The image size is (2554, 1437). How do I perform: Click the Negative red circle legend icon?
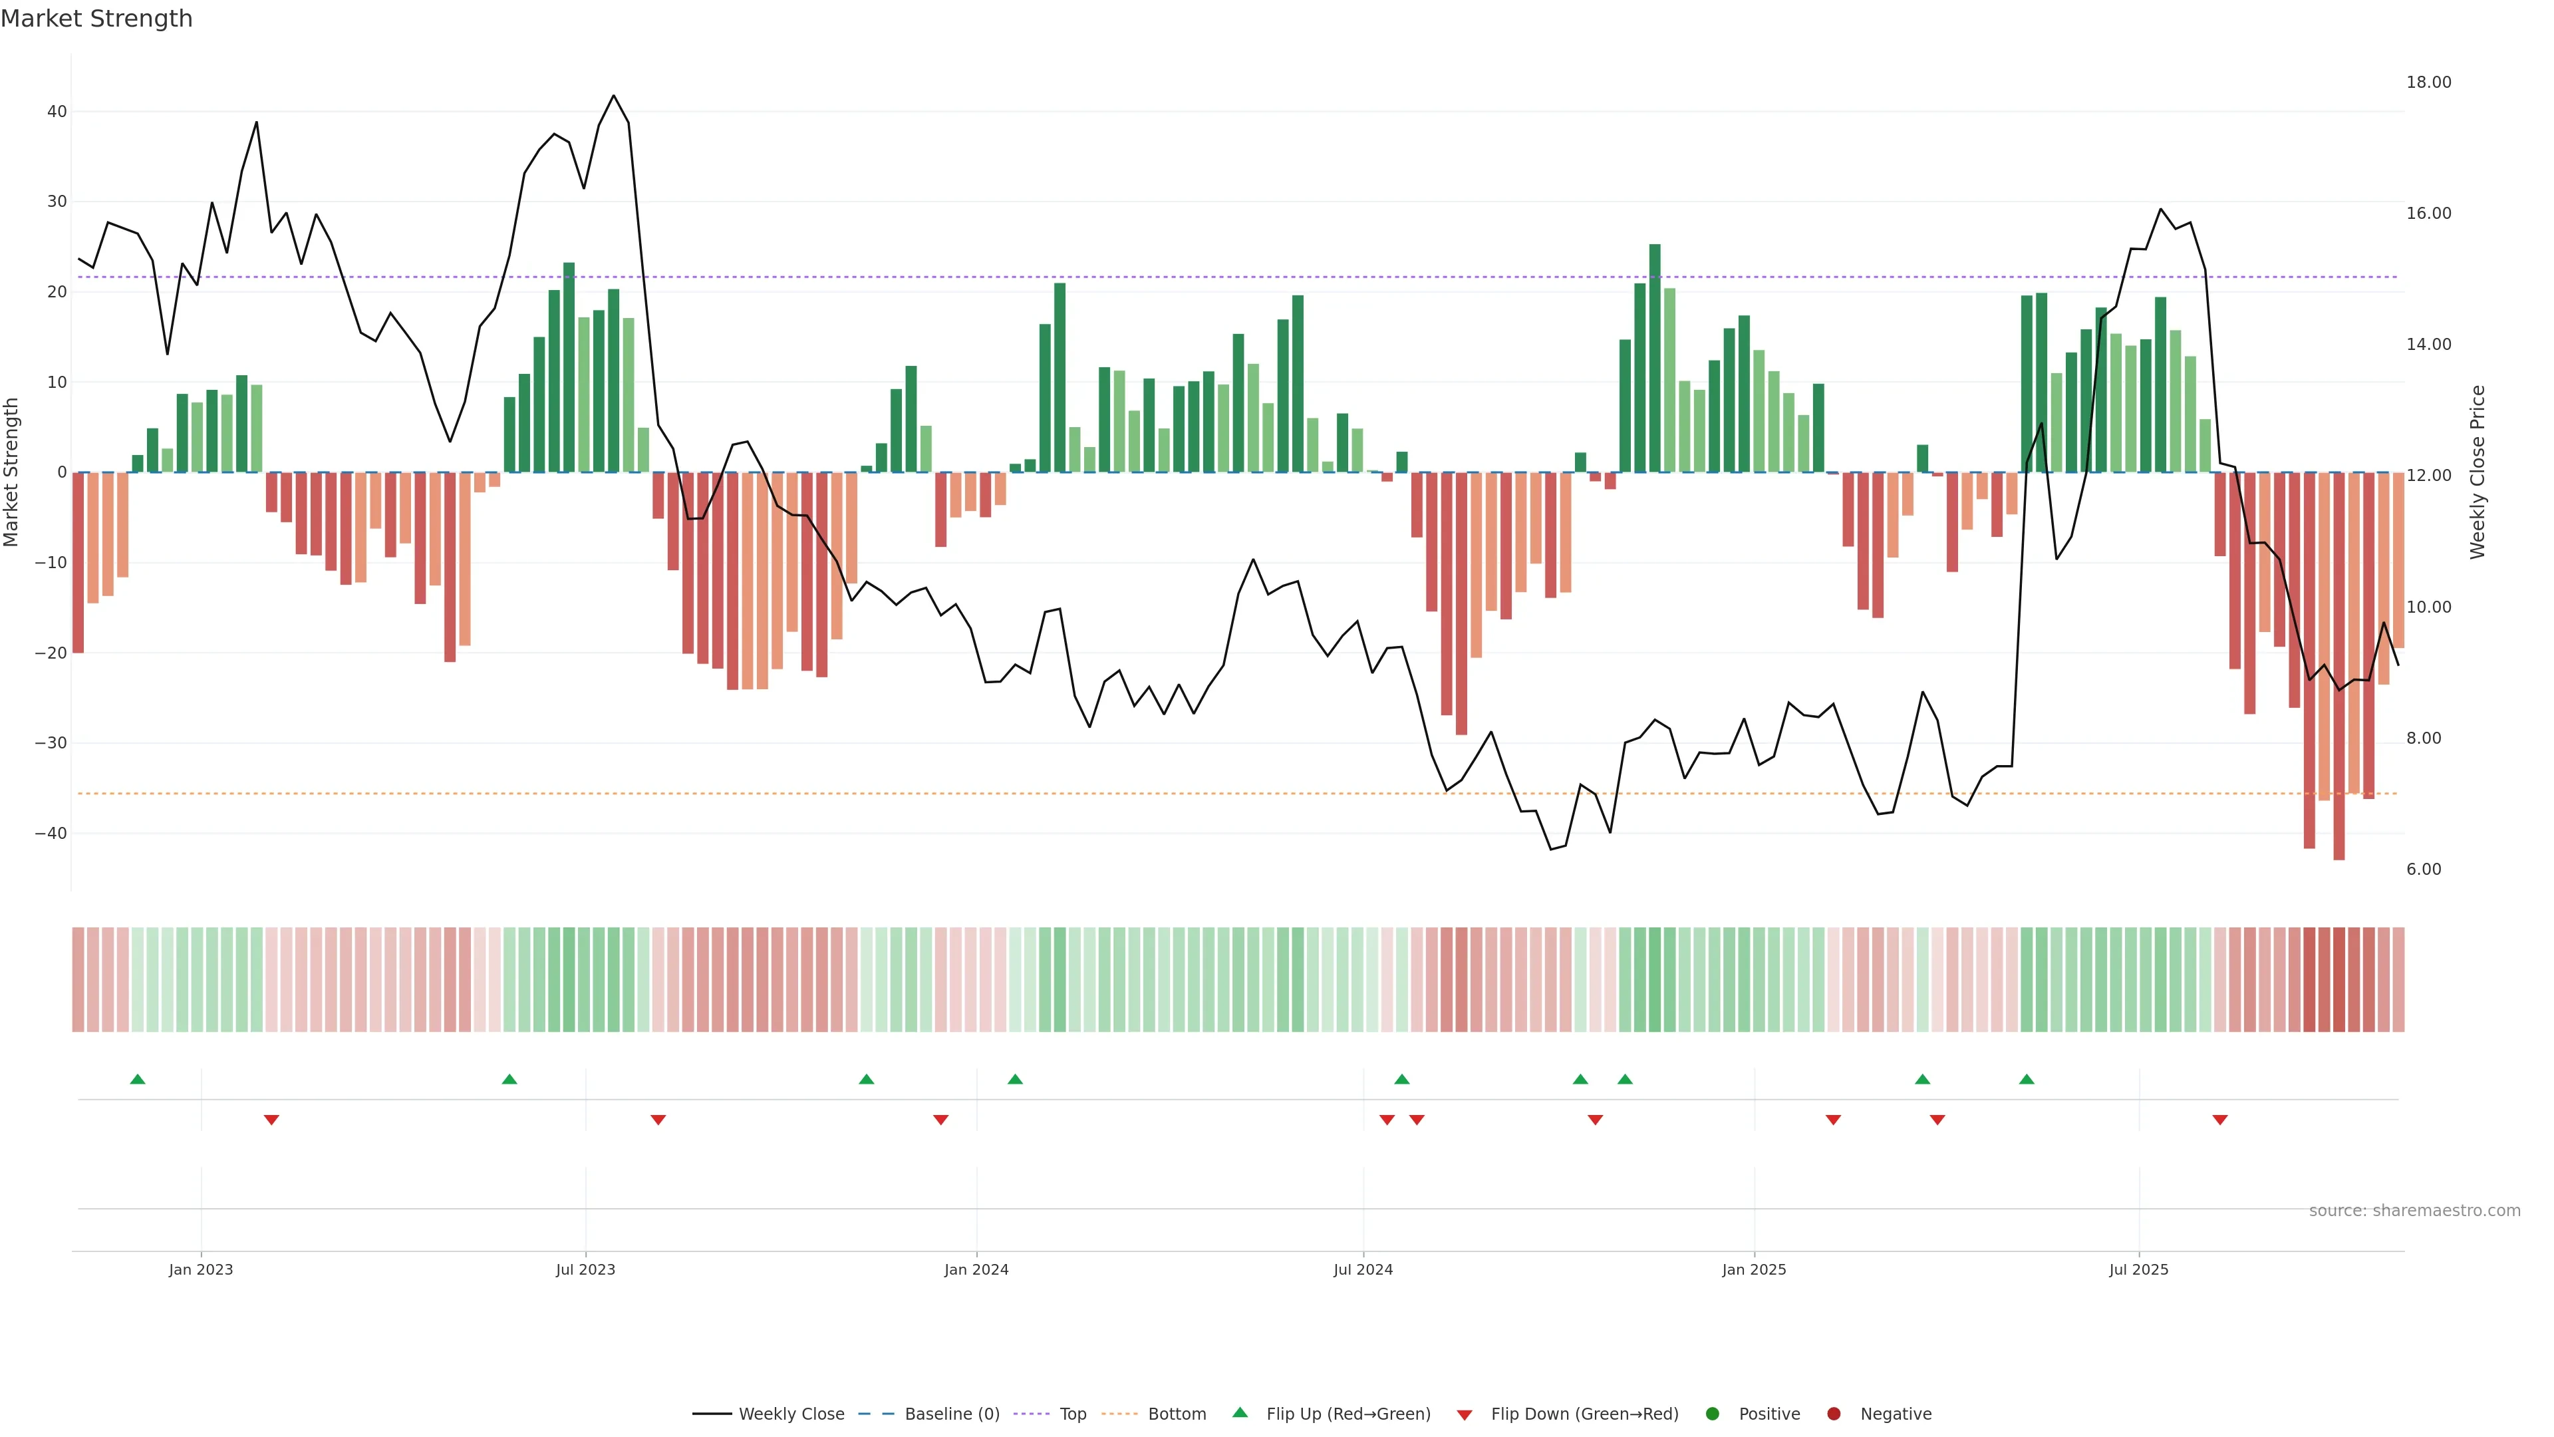(1833, 1413)
